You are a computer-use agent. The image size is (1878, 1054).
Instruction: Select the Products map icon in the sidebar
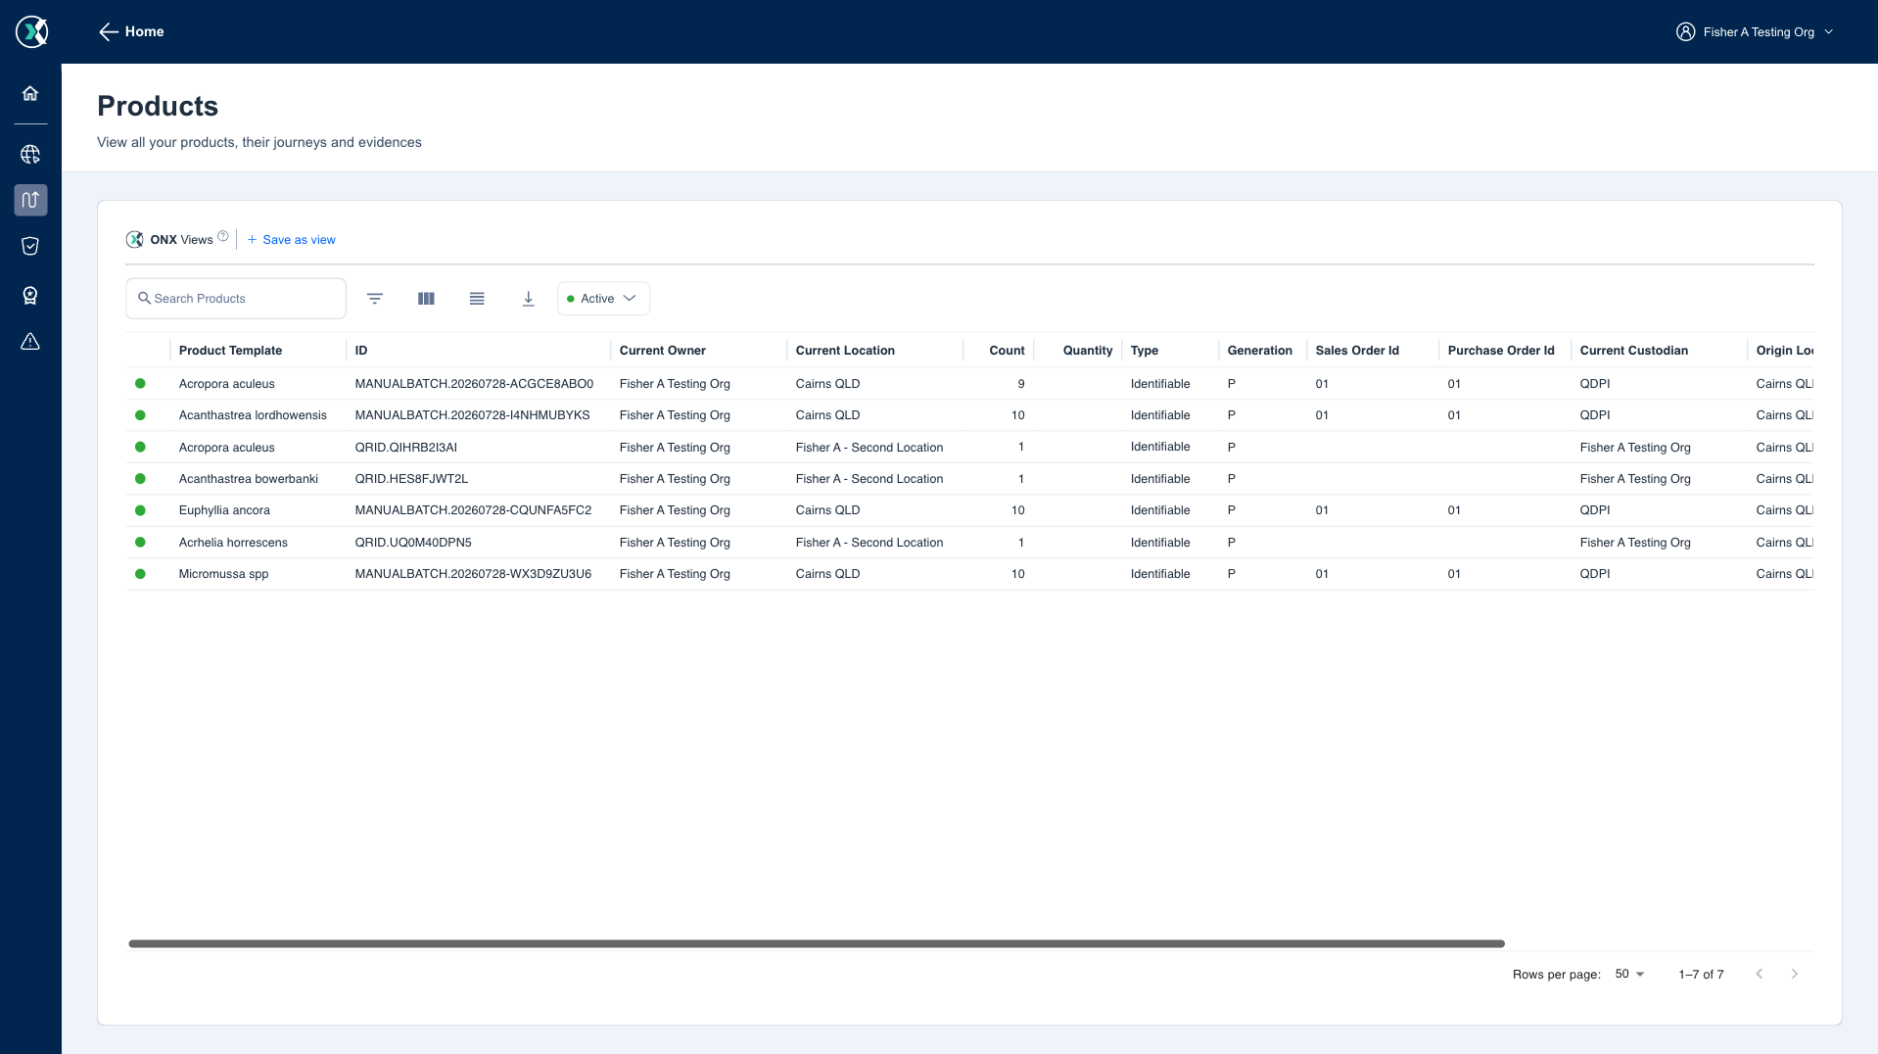tap(30, 200)
